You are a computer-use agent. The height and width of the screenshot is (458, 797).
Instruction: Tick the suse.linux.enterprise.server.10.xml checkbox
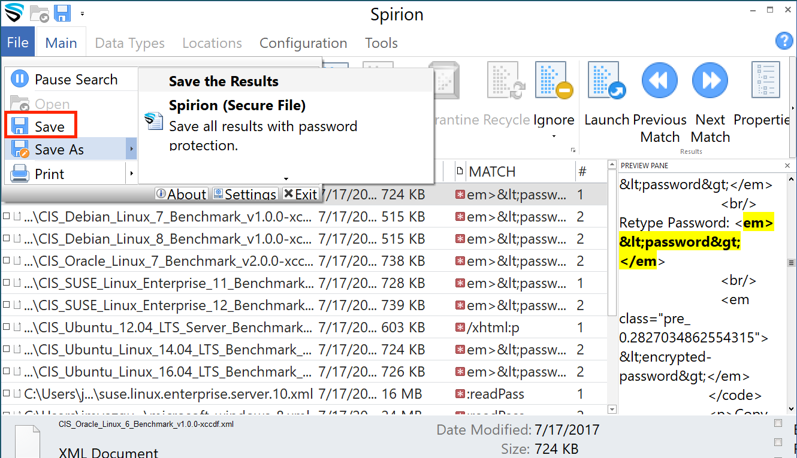click(6, 394)
